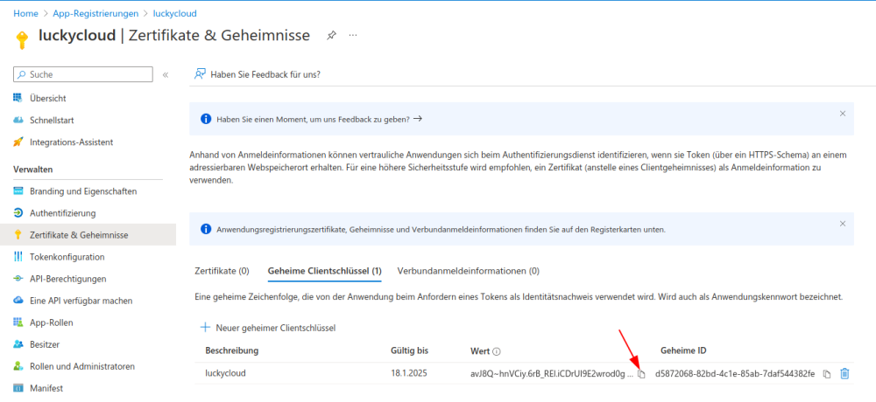Click the Home breadcrumb link
The width and height of the screenshot is (876, 402).
pos(25,13)
